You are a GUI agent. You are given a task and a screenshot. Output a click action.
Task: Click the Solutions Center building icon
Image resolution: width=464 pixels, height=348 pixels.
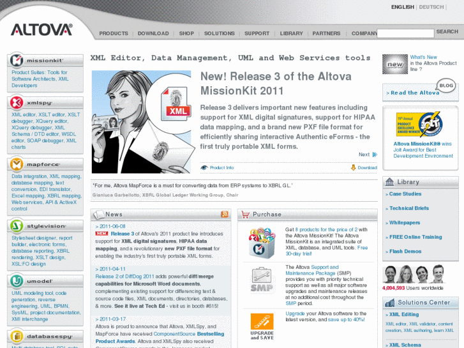coord(390,303)
